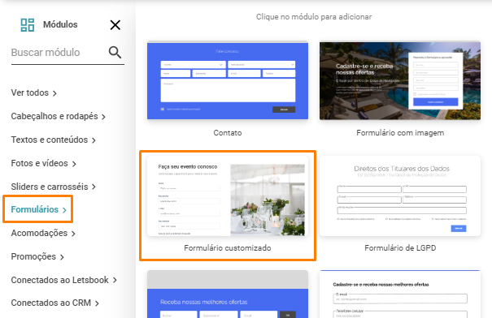492x318 pixels.
Task: Add the Contato form module thumbnail
Action: (x=228, y=80)
